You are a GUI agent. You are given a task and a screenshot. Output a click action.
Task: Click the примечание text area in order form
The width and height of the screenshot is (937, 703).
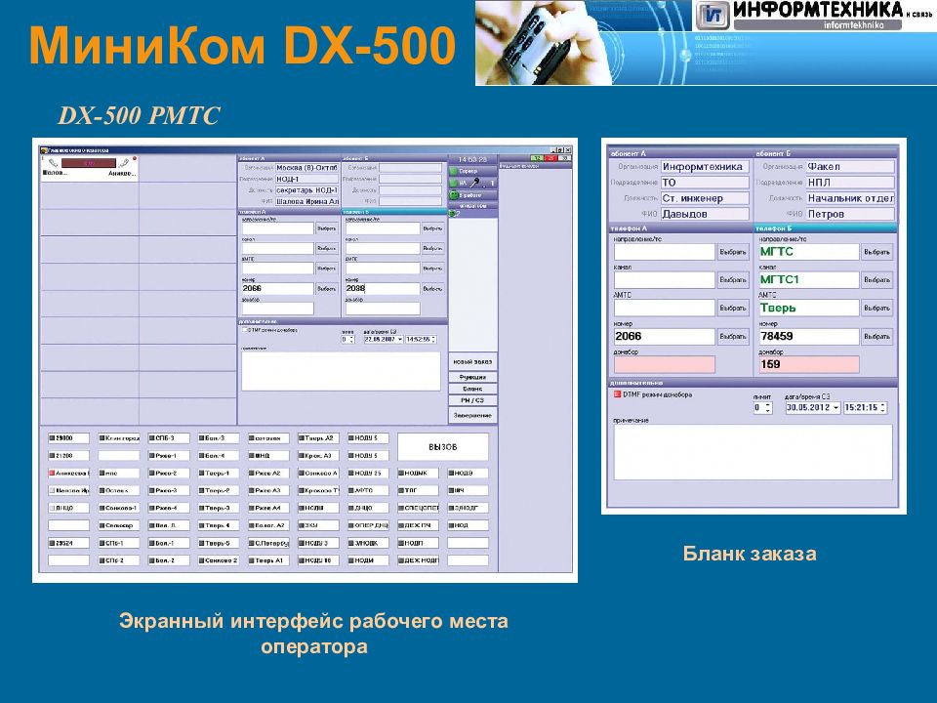pos(753,452)
